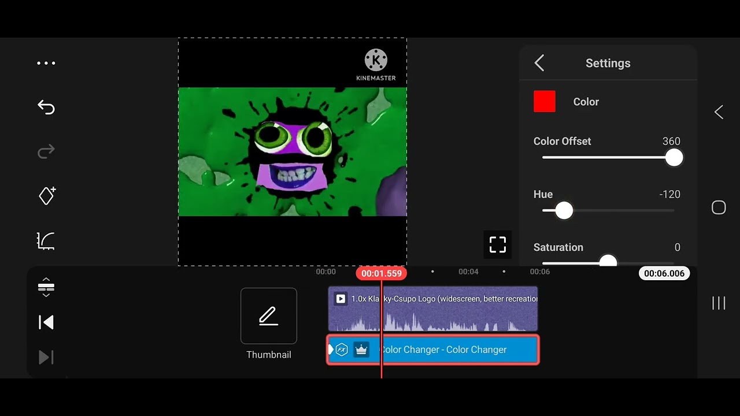Click the Hue value -120
Image resolution: width=740 pixels, height=416 pixels.
[x=669, y=194]
